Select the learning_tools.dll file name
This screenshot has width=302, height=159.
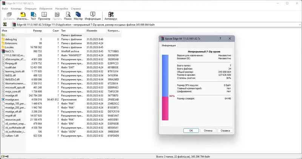coord(15,71)
